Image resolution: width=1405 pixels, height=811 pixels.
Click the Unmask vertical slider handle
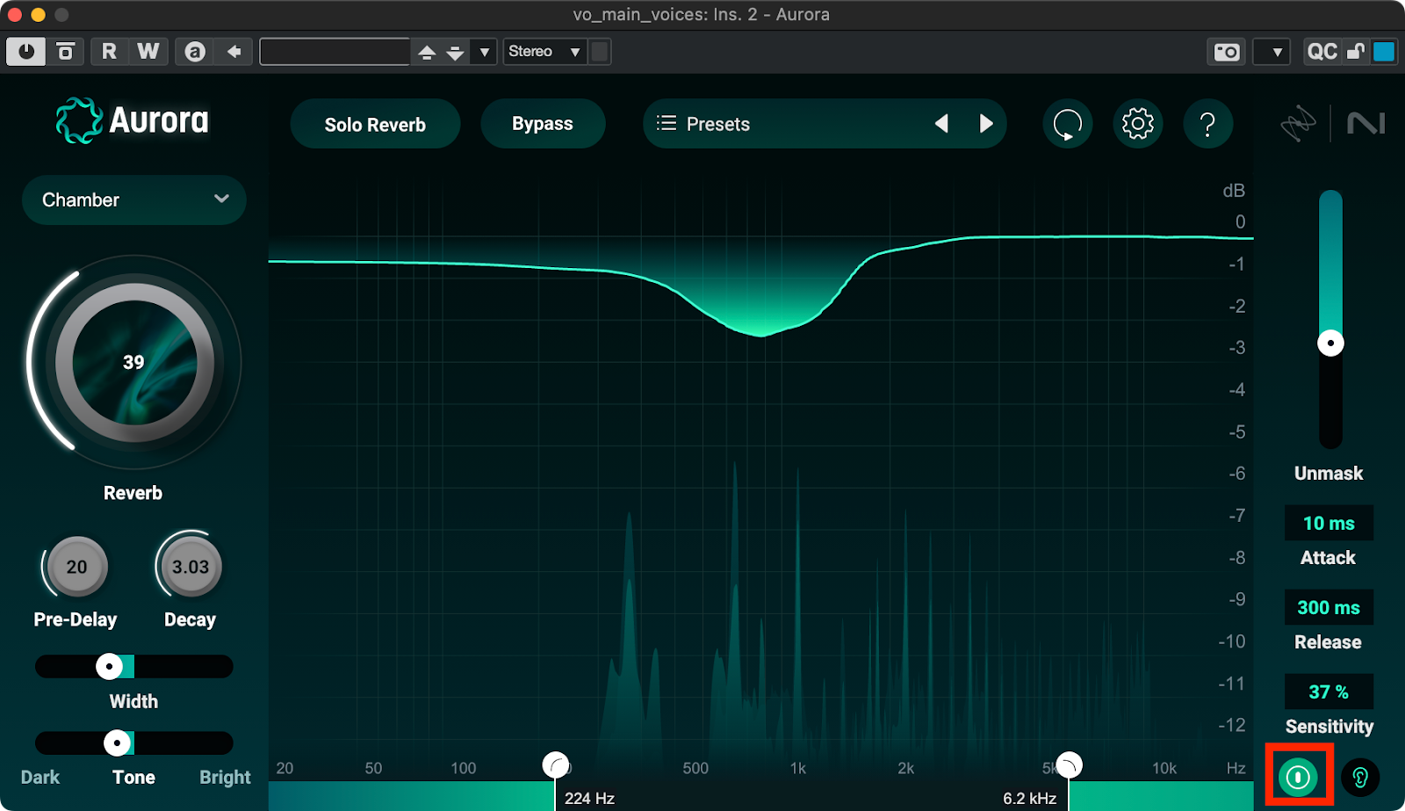point(1330,343)
